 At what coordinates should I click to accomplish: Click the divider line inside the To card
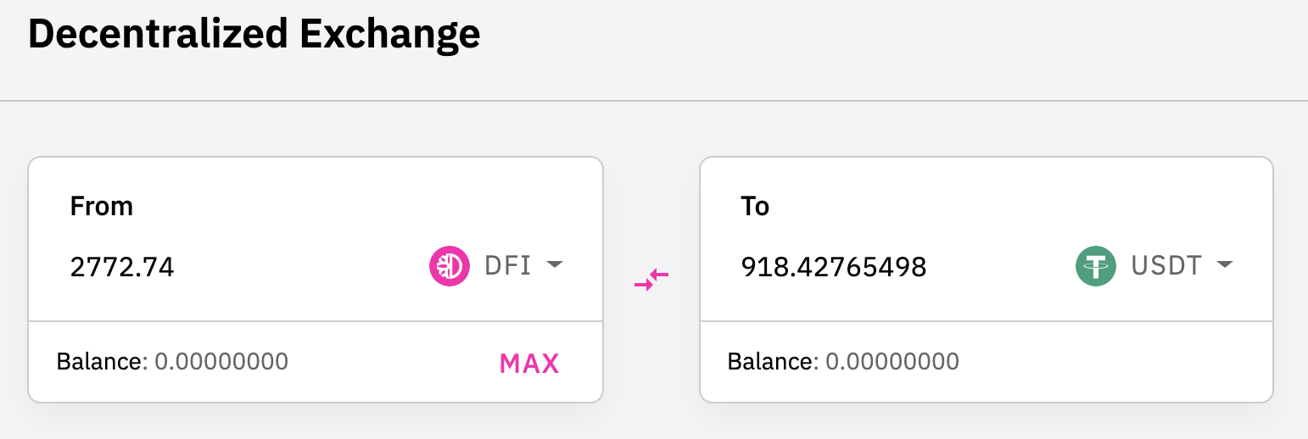point(987,321)
